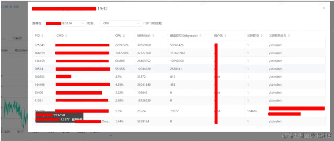
Task: Click CPU value 4.55%
Action: (119, 84)
